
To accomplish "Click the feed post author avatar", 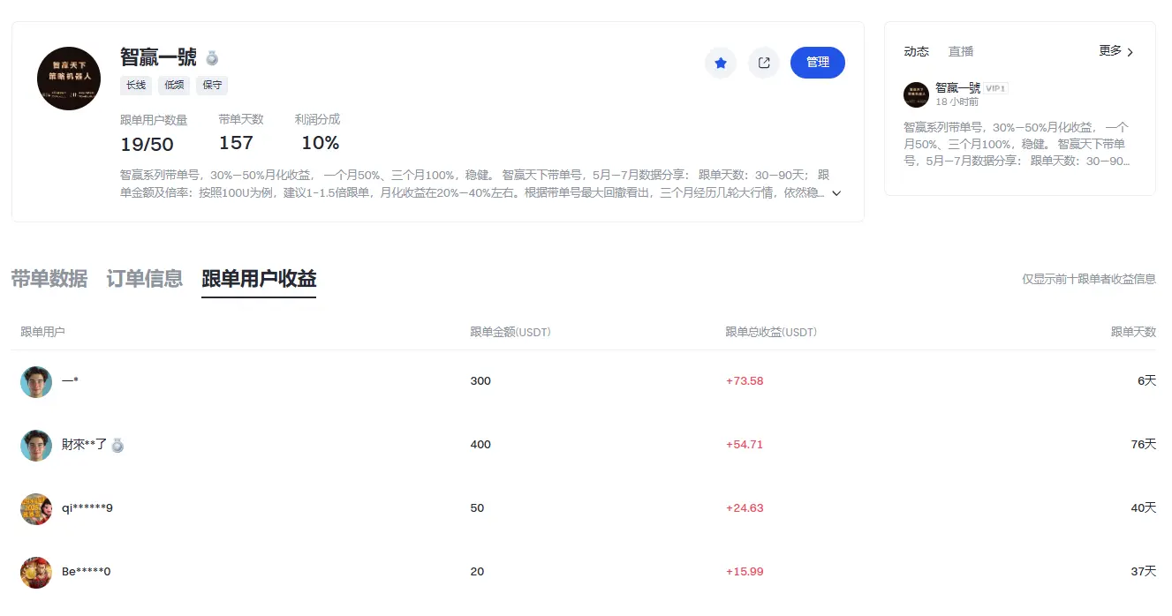I will (917, 94).
